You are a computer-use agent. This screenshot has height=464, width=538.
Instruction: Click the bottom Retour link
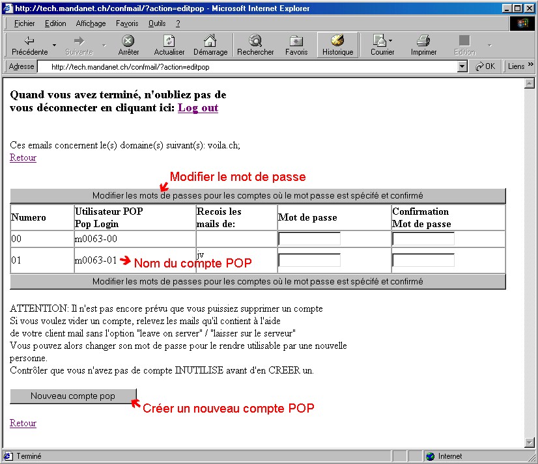pyautogui.click(x=23, y=423)
